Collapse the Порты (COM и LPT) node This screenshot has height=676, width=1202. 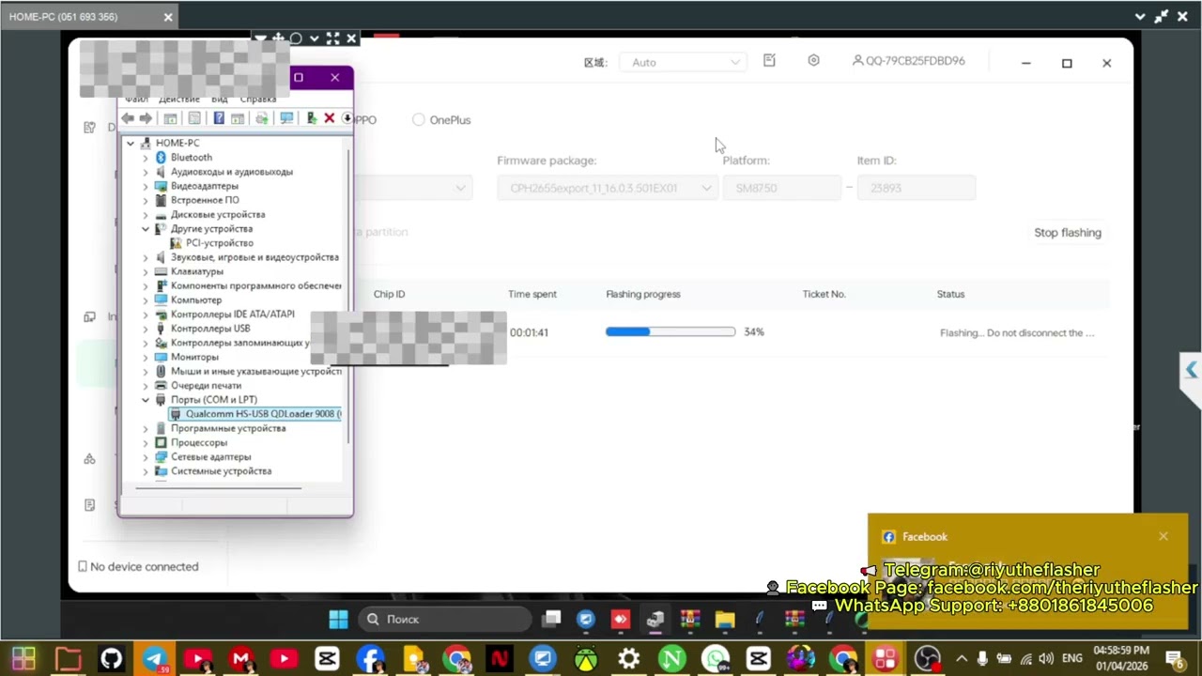(x=146, y=399)
